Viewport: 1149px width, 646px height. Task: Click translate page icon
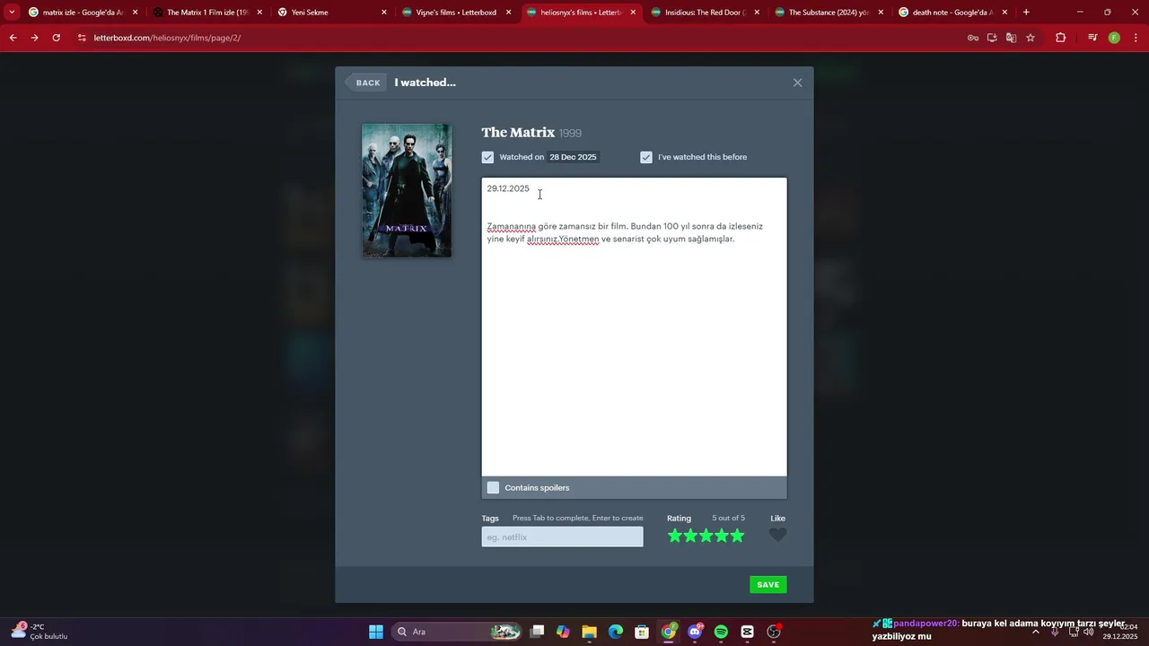pyautogui.click(x=1011, y=38)
